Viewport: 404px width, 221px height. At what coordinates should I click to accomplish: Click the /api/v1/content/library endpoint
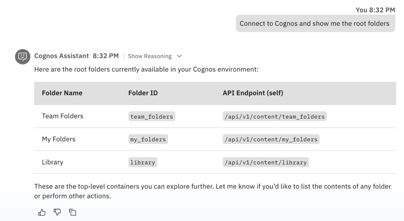pyautogui.click(x=265, y=162)
